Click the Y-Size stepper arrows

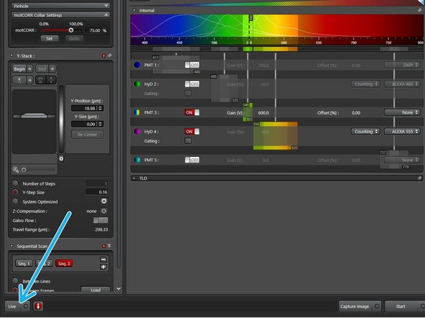click(101, 124)
